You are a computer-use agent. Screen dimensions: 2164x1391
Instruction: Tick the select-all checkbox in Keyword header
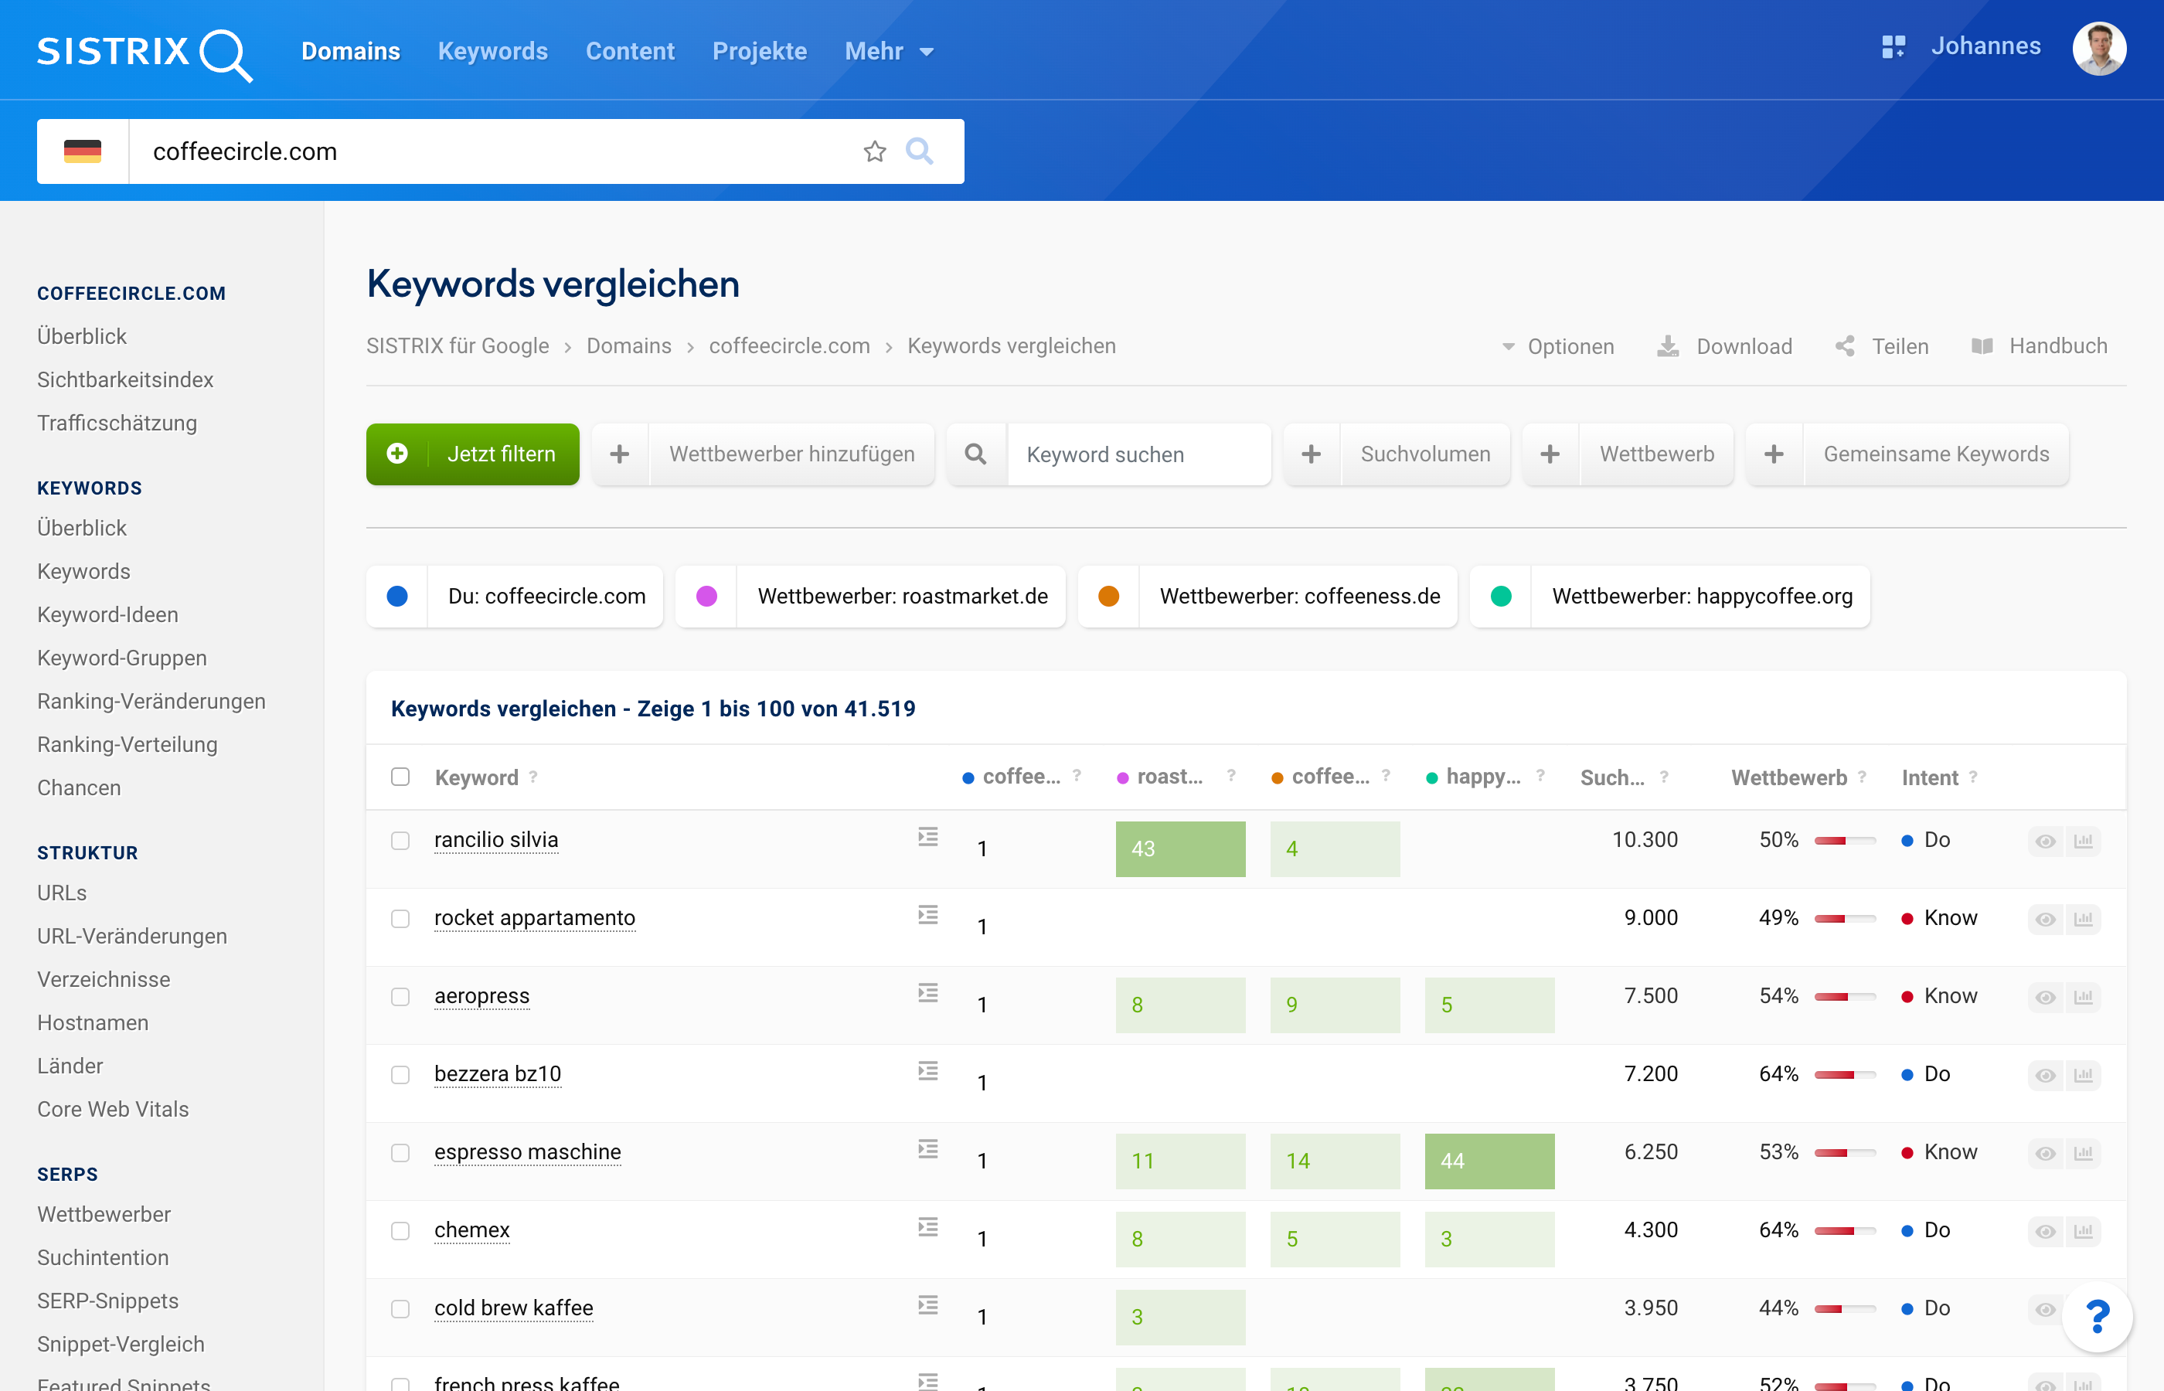pyautogui.click(x=400, y=777)
